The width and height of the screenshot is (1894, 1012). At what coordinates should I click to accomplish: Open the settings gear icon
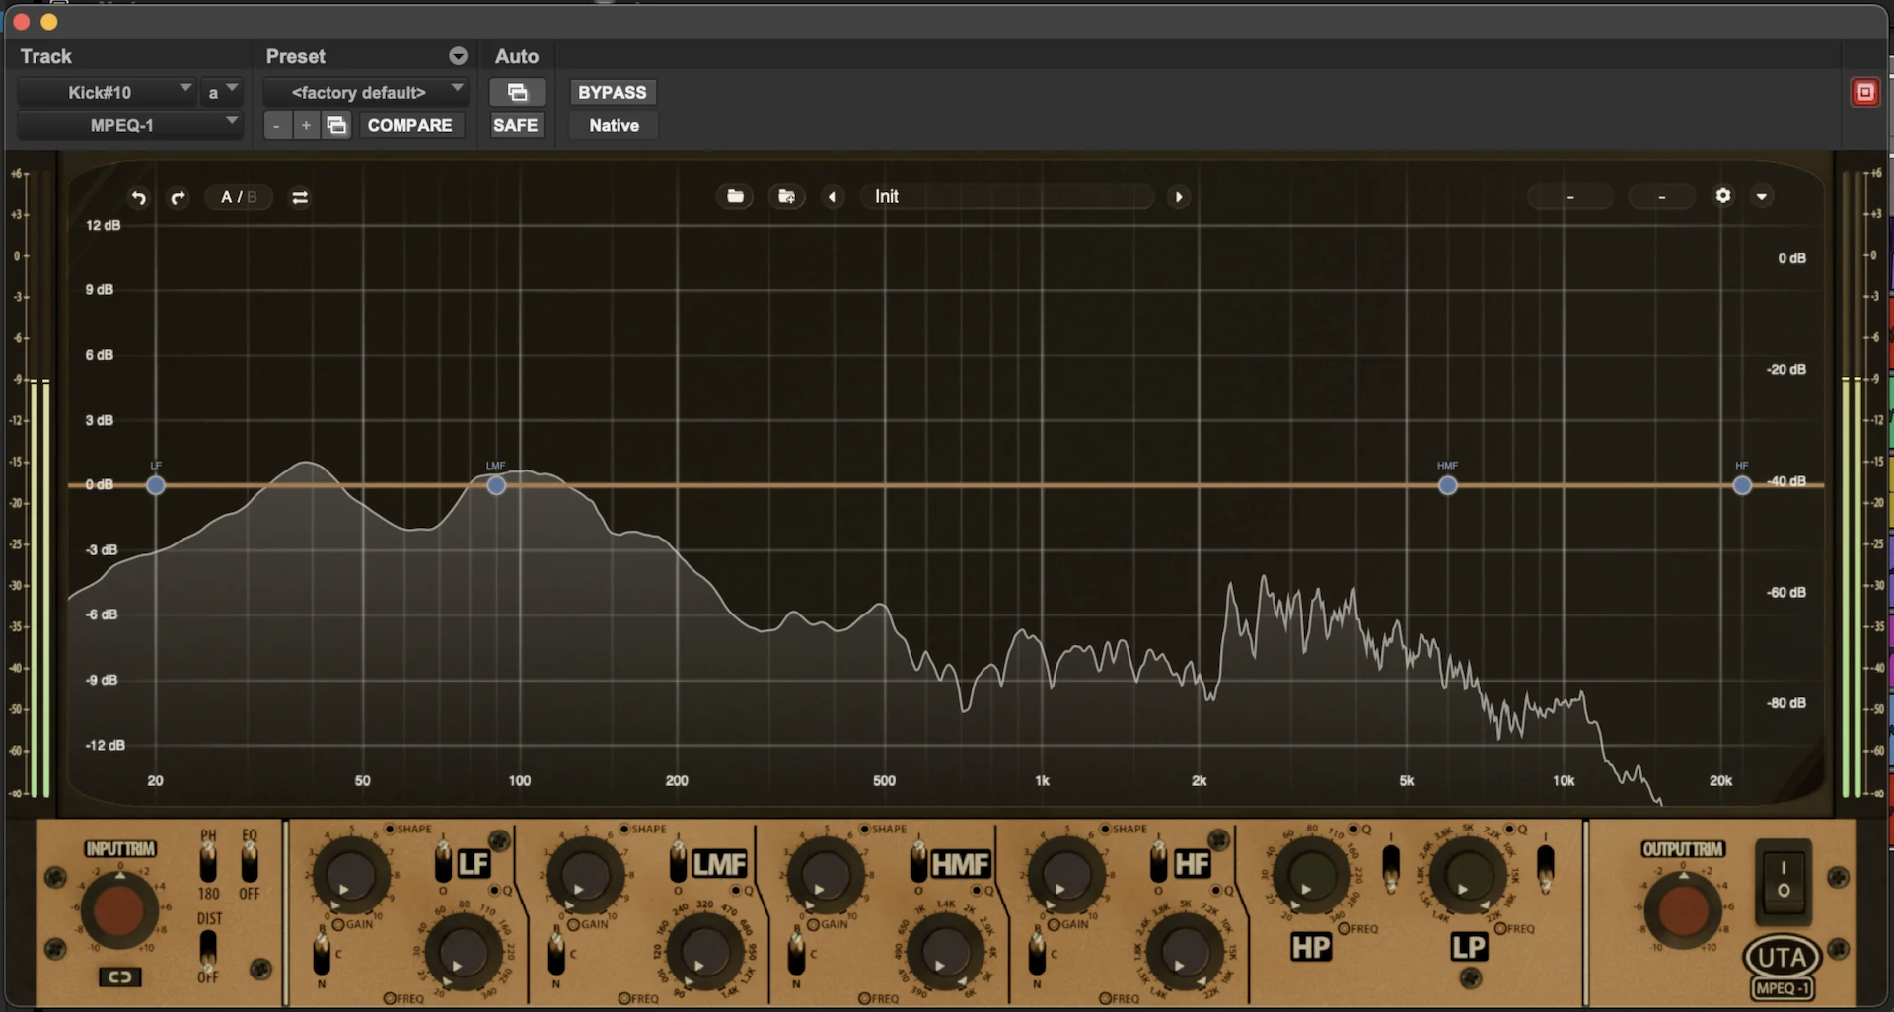click(1723, 195)
